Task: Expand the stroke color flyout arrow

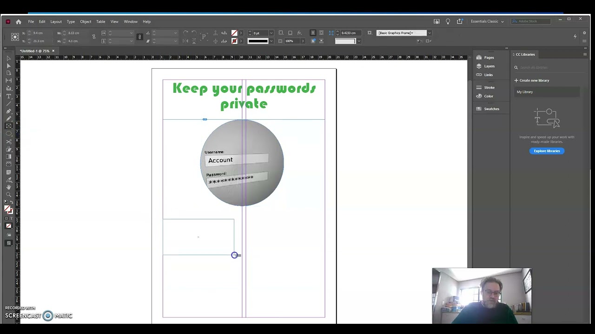Action: [x=241, y=41]
